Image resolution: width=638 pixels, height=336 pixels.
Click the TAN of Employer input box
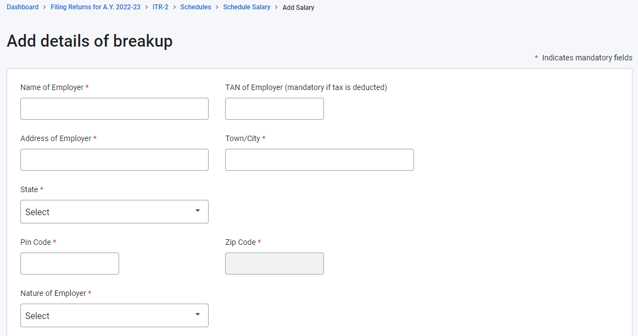tap(274, 109)
